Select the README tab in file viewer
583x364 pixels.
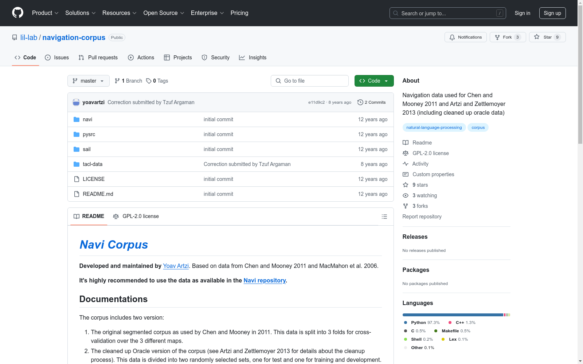(x=89, y=216)
